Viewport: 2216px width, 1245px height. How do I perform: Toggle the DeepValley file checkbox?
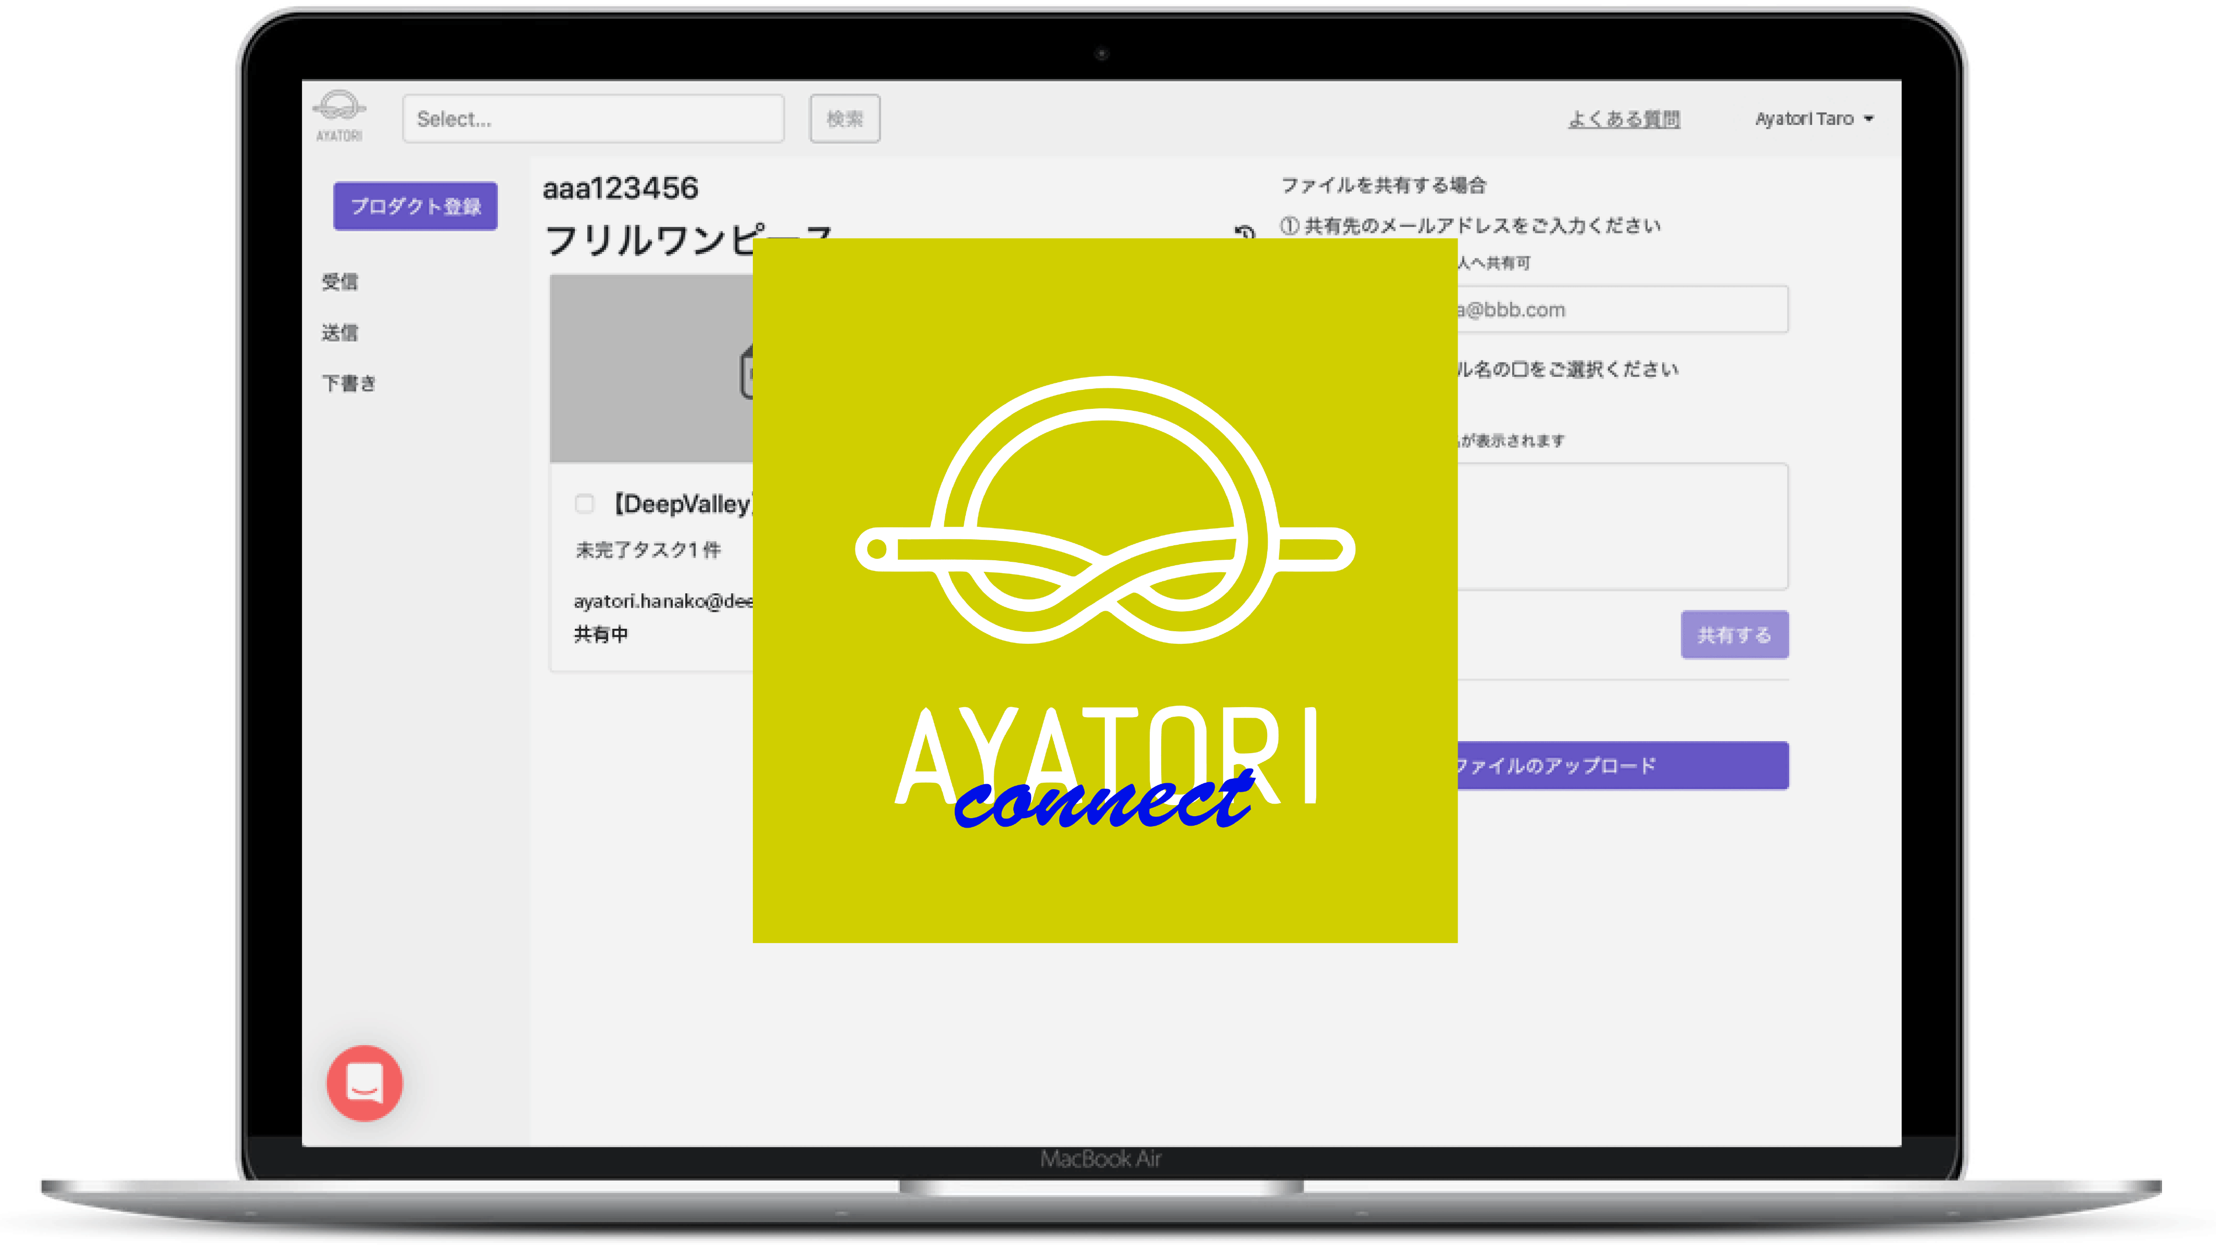coord(584,504)
